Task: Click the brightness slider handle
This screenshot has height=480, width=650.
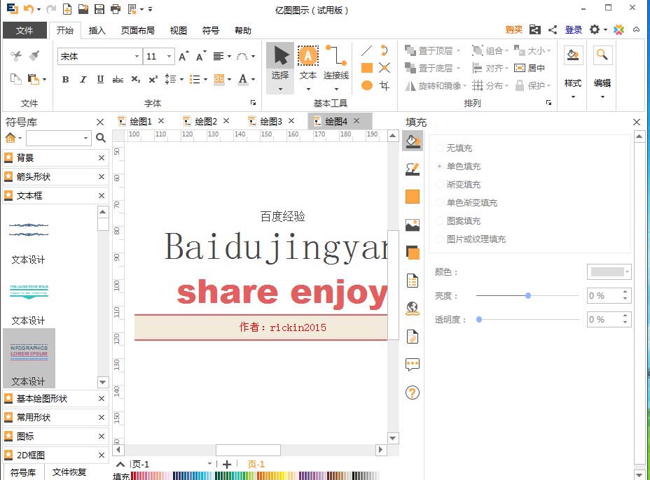Action: click(527, 295)
